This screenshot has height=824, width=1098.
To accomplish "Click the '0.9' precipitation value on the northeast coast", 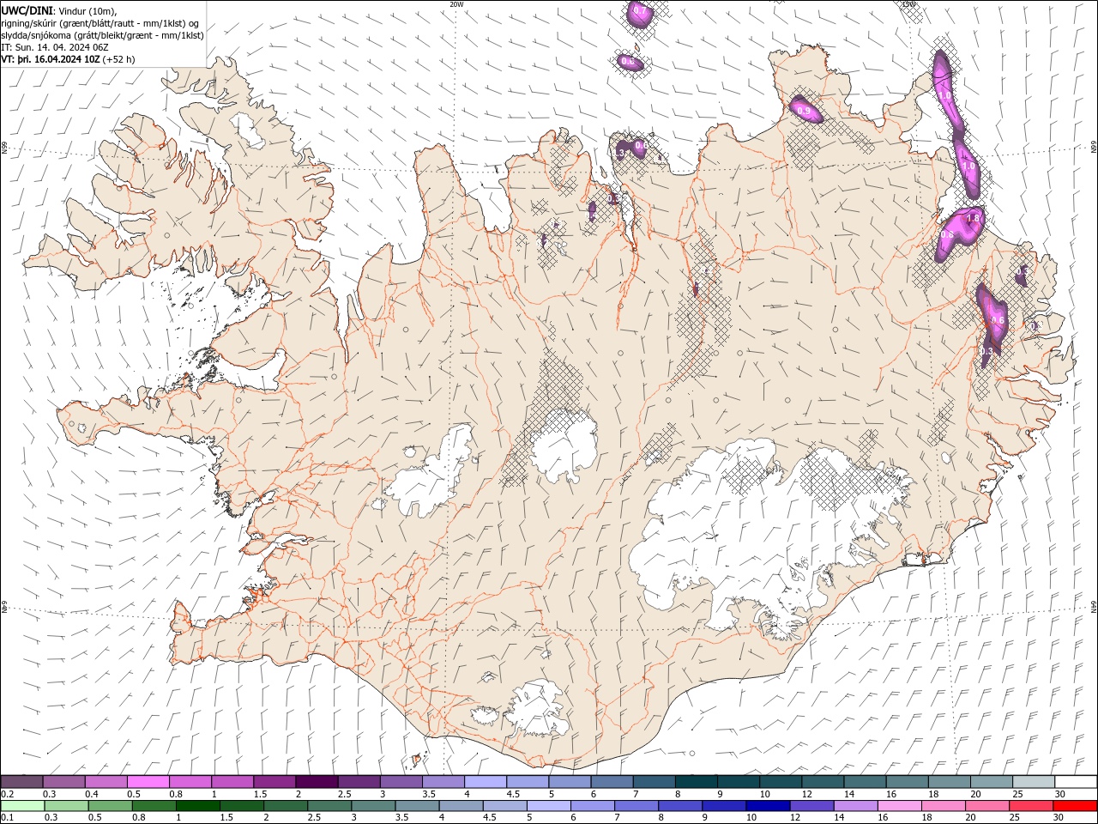I will (804, 111).
